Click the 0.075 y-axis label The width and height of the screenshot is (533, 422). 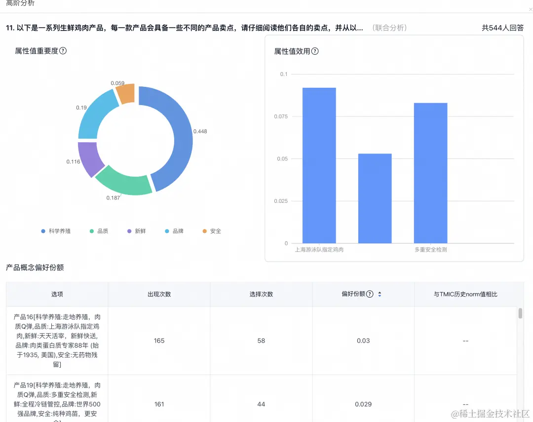[x=281, y=116]
